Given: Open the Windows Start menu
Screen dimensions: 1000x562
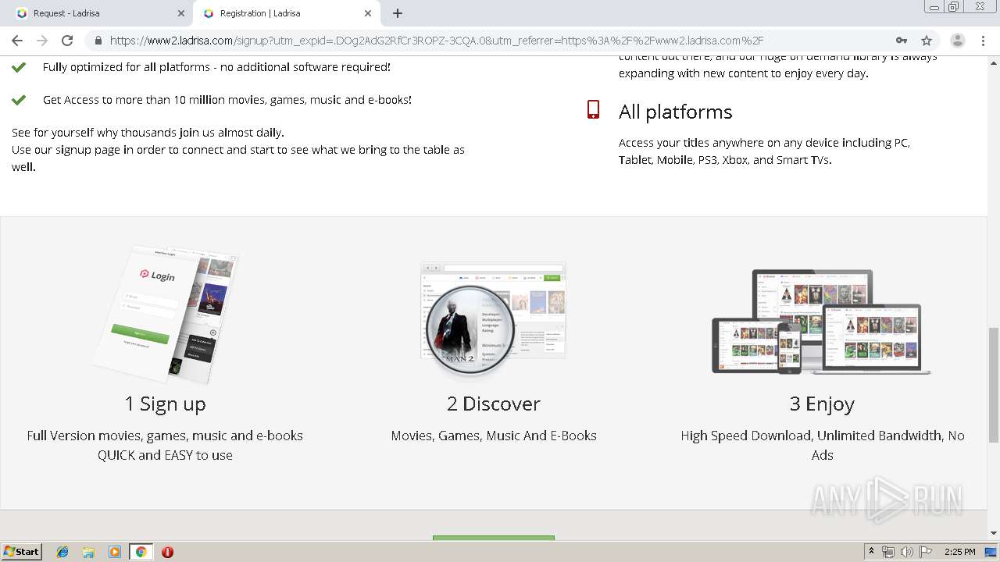Looking at the screenshot, I should pos(21,551).
